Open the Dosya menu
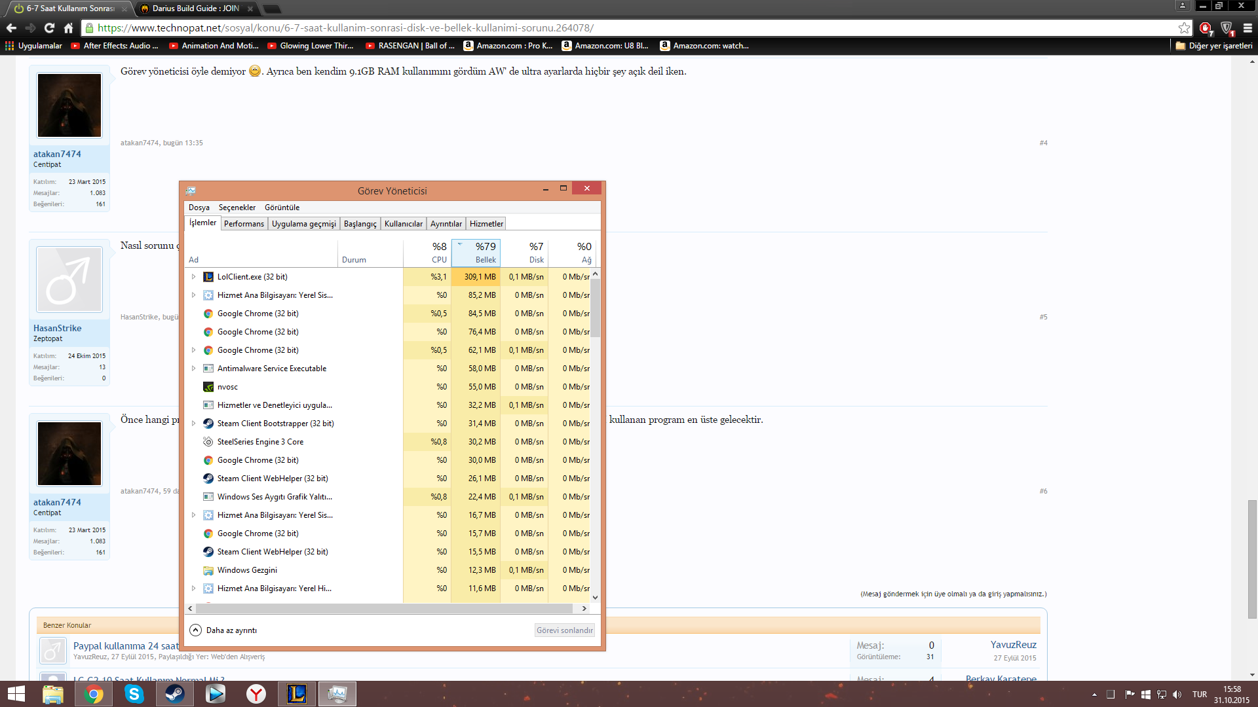The height and width of the screenshot is (707, 1258). click(x=199, y=208)
